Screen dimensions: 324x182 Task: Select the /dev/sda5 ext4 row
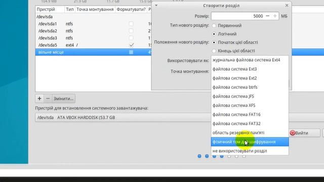pyautogui.click(x=93, y=45)
